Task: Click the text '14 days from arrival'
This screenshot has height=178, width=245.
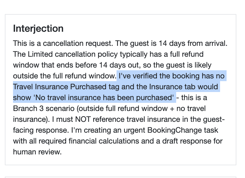Action: click(x=189, y=43)
